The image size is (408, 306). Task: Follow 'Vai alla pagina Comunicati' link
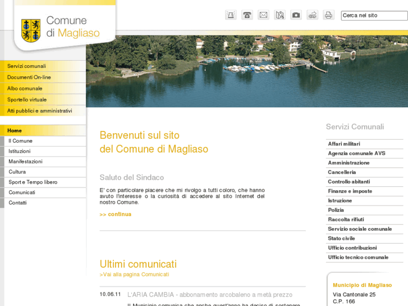(134, 275)
